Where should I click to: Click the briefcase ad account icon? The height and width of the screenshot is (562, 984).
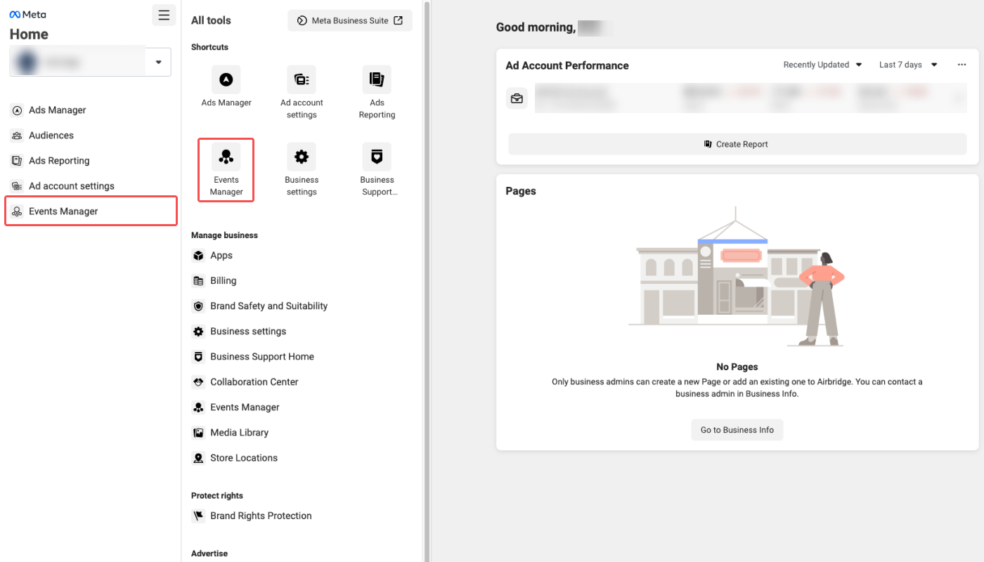(x=517, y=98)
